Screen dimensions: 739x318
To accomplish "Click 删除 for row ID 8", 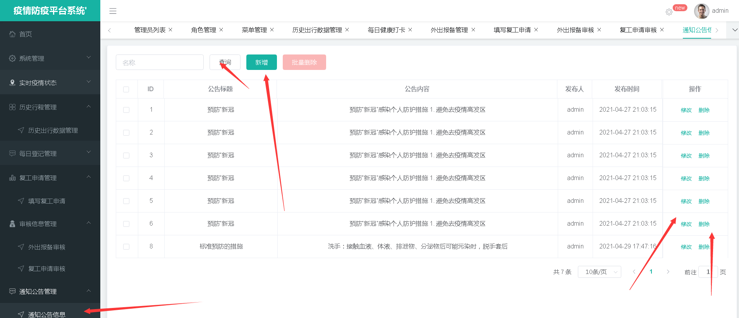I will click(x=704, y=247).
